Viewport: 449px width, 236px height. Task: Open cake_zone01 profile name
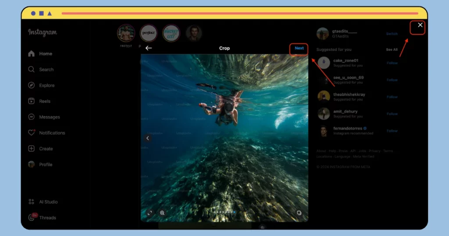(346, 61)
